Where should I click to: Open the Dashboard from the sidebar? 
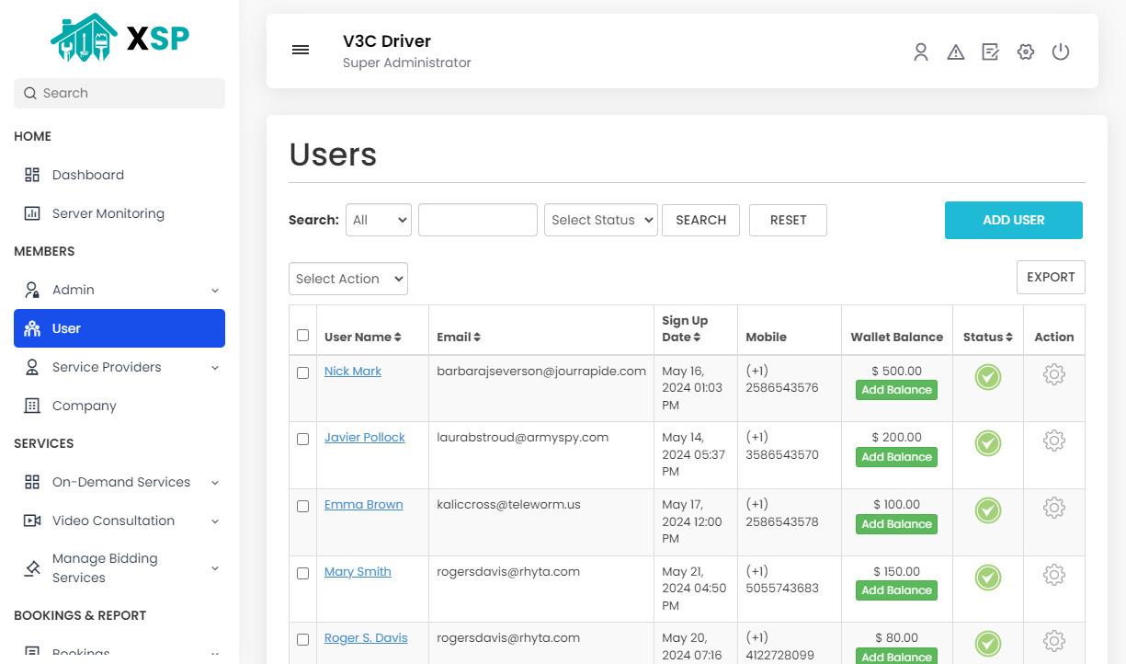click(x=87, y=175)
